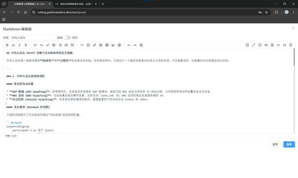The height and width of the screenshot is (178, 298).
Task: Click the 字数: 2228 word count
Action: [11, 136]
